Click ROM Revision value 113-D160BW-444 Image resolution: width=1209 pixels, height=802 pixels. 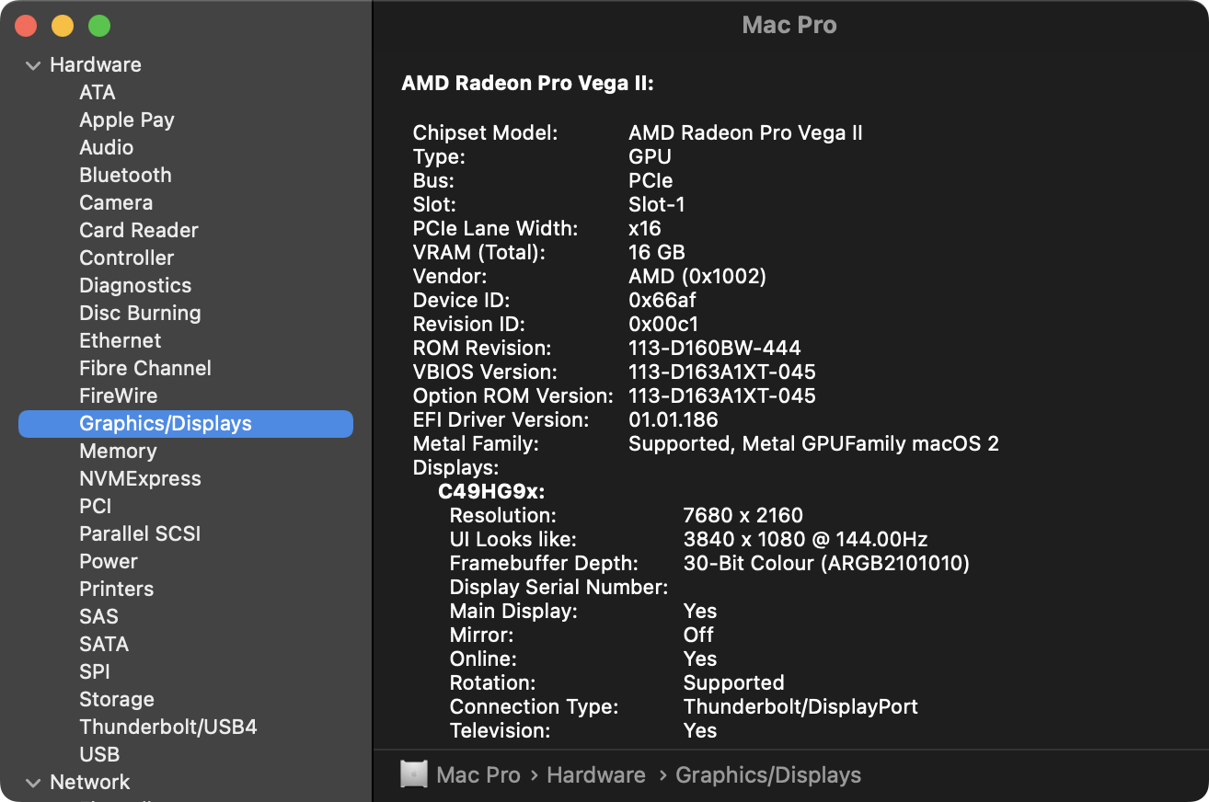pyautogui.click(x=715, y=348)
